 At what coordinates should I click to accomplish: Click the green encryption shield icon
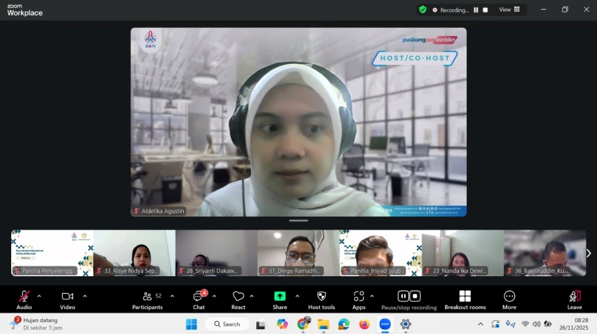[423, 10]
